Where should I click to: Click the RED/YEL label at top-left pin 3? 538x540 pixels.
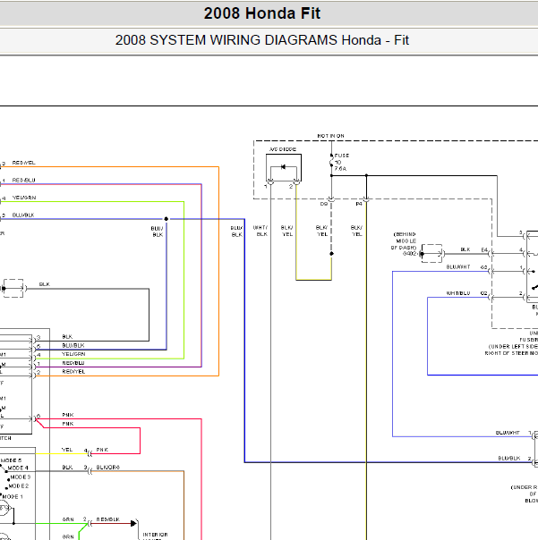click(x=24, y=163)
